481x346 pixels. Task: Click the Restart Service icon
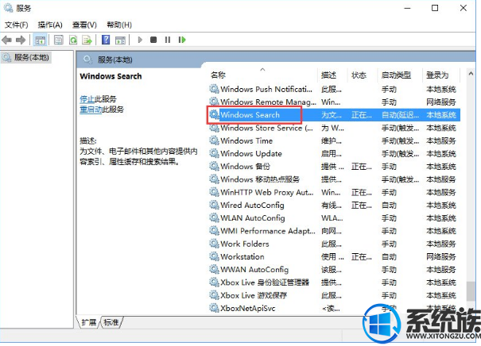tap(182, 40)
